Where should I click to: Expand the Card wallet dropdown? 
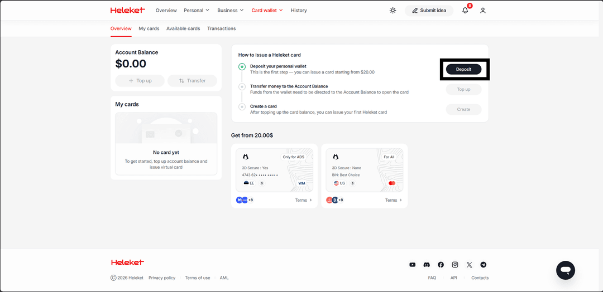point(267,11)
